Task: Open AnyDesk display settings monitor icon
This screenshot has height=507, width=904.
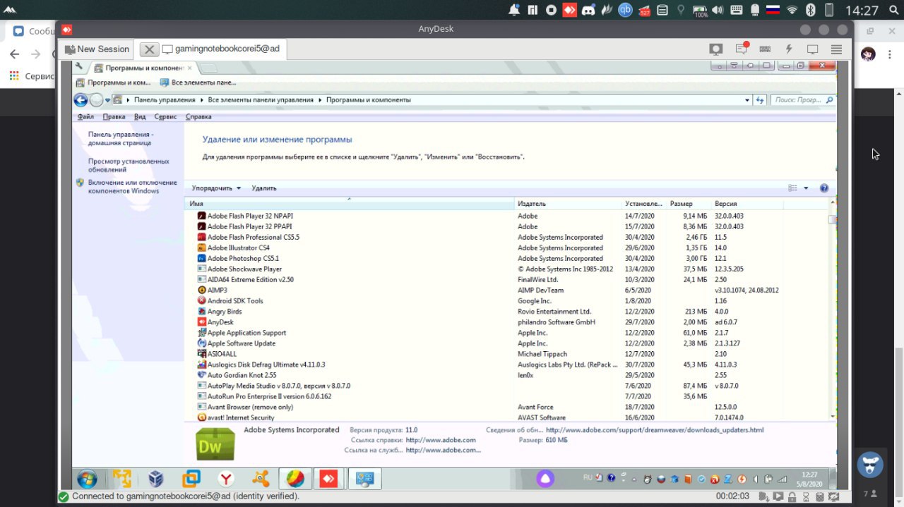Action: (x=813, y=49)
